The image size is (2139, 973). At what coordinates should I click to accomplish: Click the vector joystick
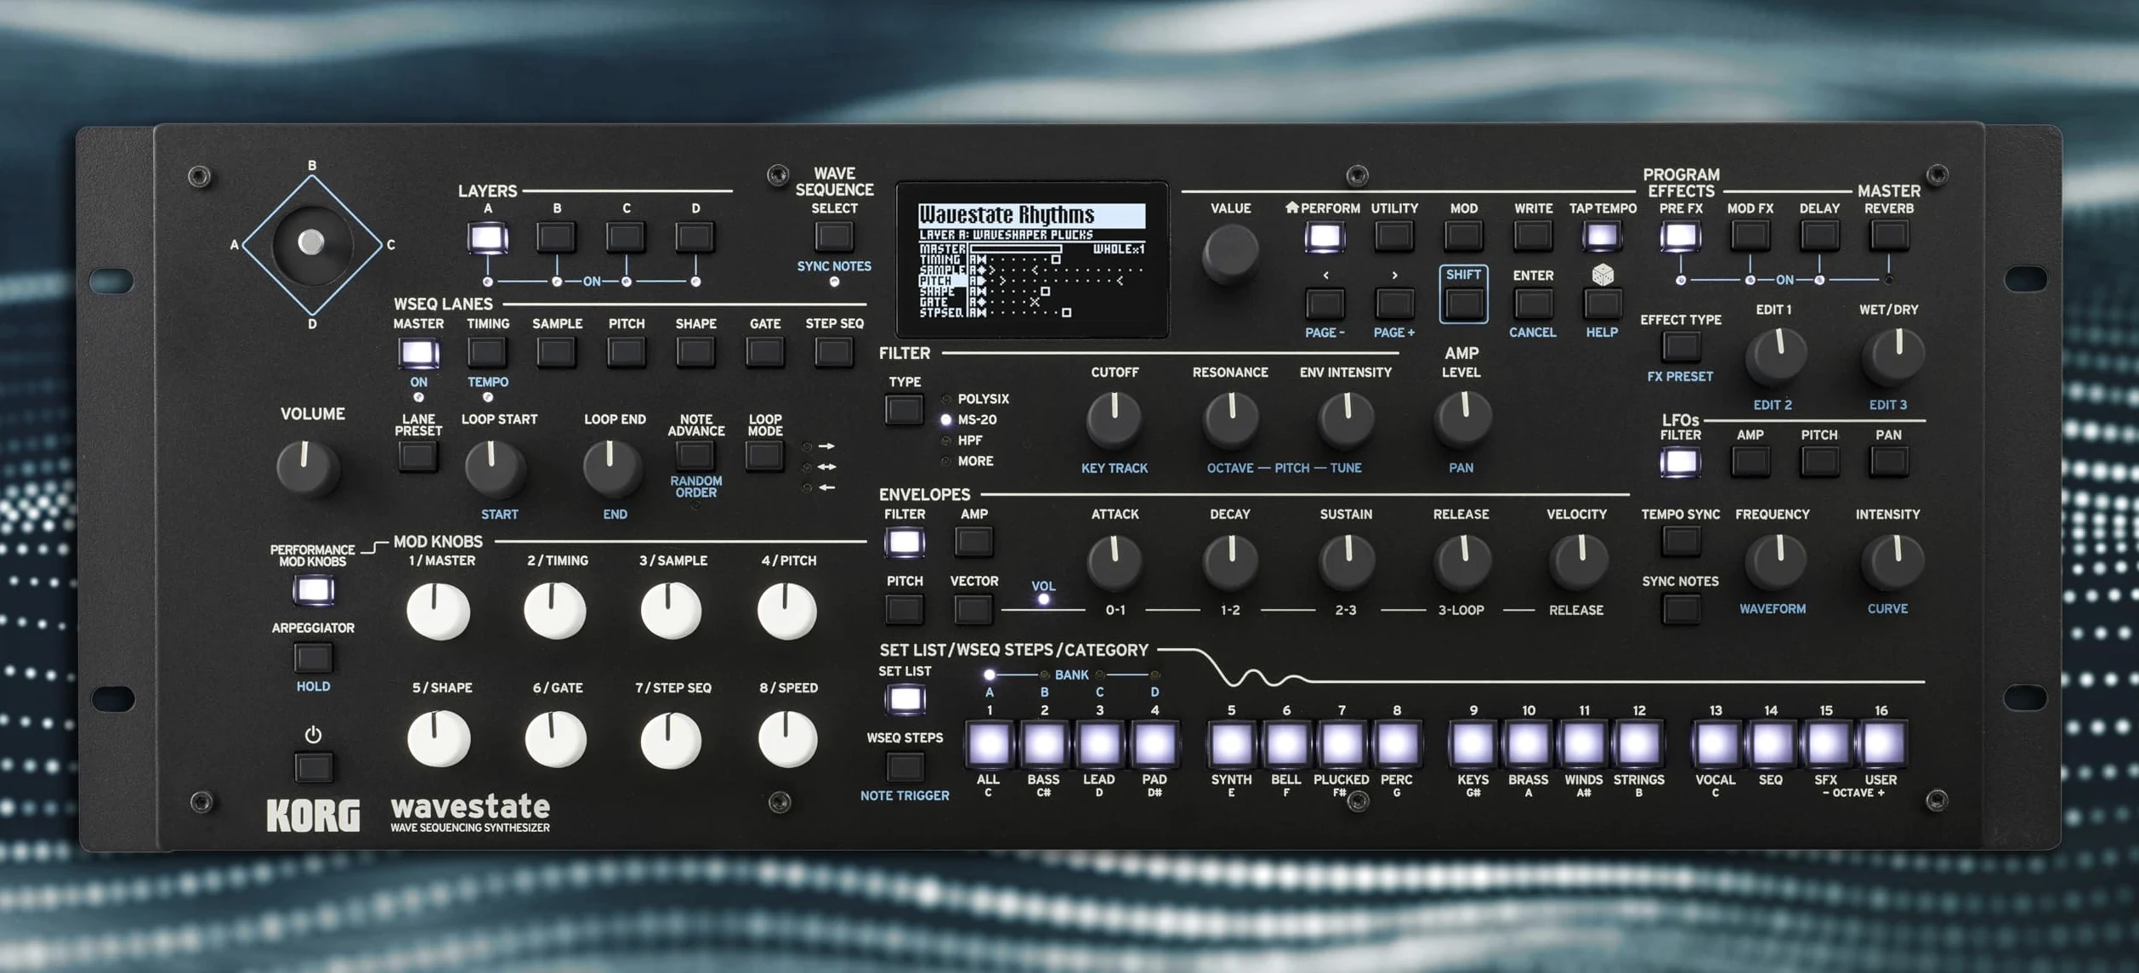311,243
